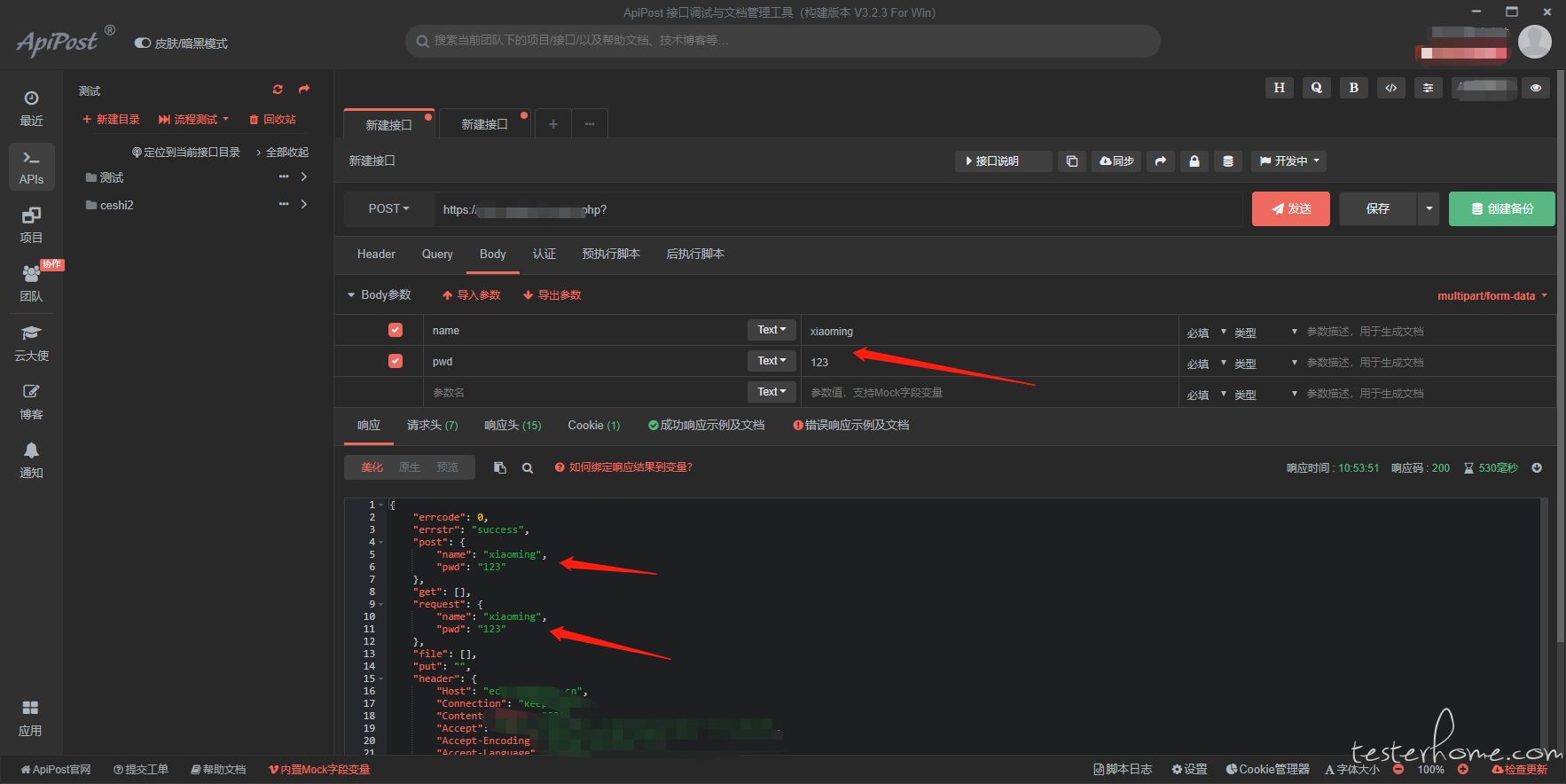
Task: Click the lock icon in interface toolbar
Action: click(x=1194, y=161)
